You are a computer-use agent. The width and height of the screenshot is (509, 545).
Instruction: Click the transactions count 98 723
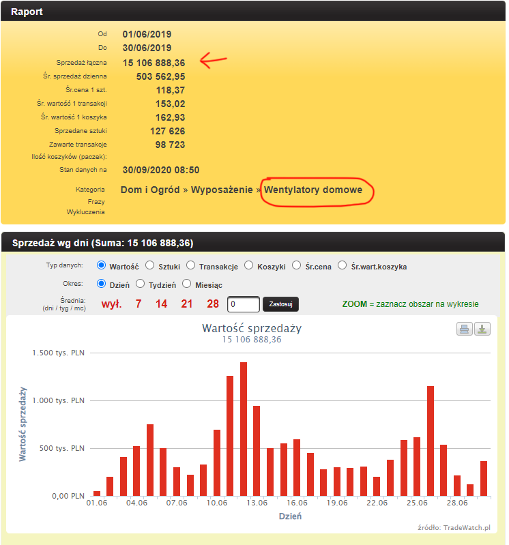tap(170, 145)
